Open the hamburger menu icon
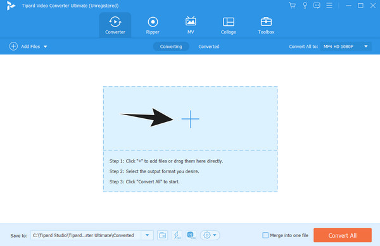This screenshot has width=380, height=246. pyautogui.click(x=329, y=5)
